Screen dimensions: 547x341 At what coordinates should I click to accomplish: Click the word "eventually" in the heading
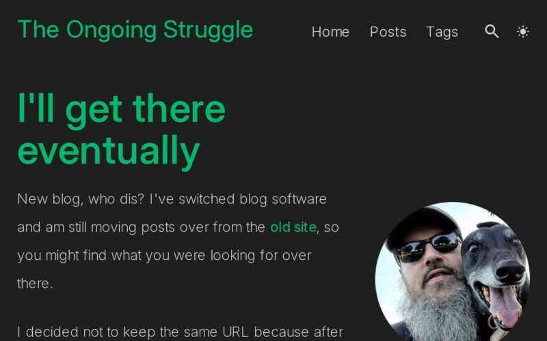(109, 151)
